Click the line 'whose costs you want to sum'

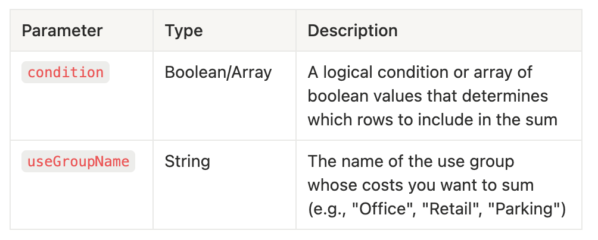tap(421, 185)
